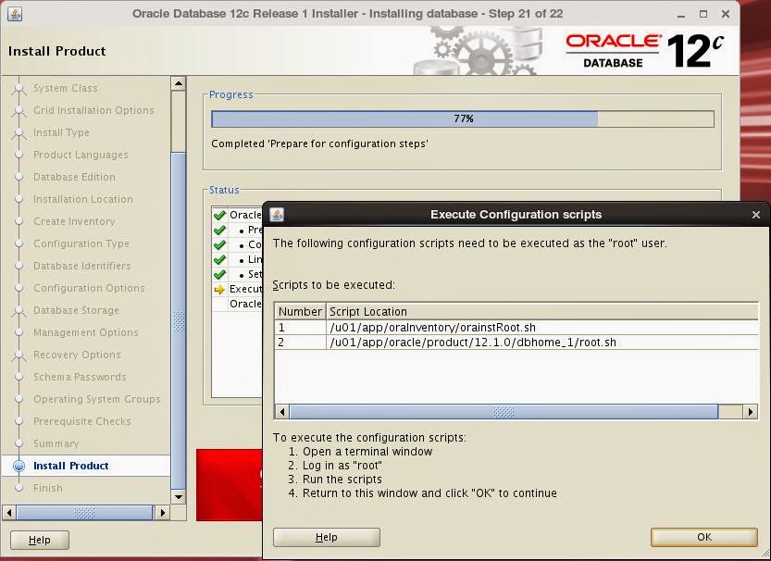Click the Number column header
This screenshot has height=561, width=771.
[x=300, y=312]
